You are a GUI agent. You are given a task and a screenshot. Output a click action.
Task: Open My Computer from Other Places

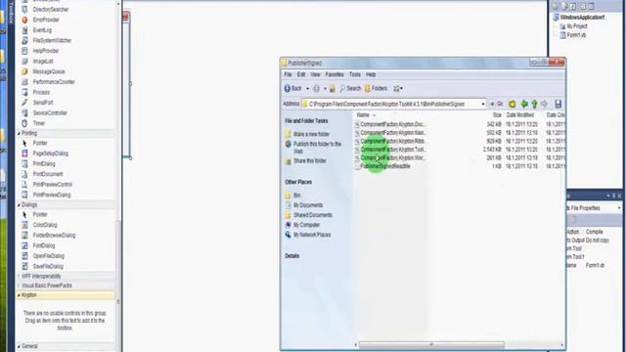[306, 225]
